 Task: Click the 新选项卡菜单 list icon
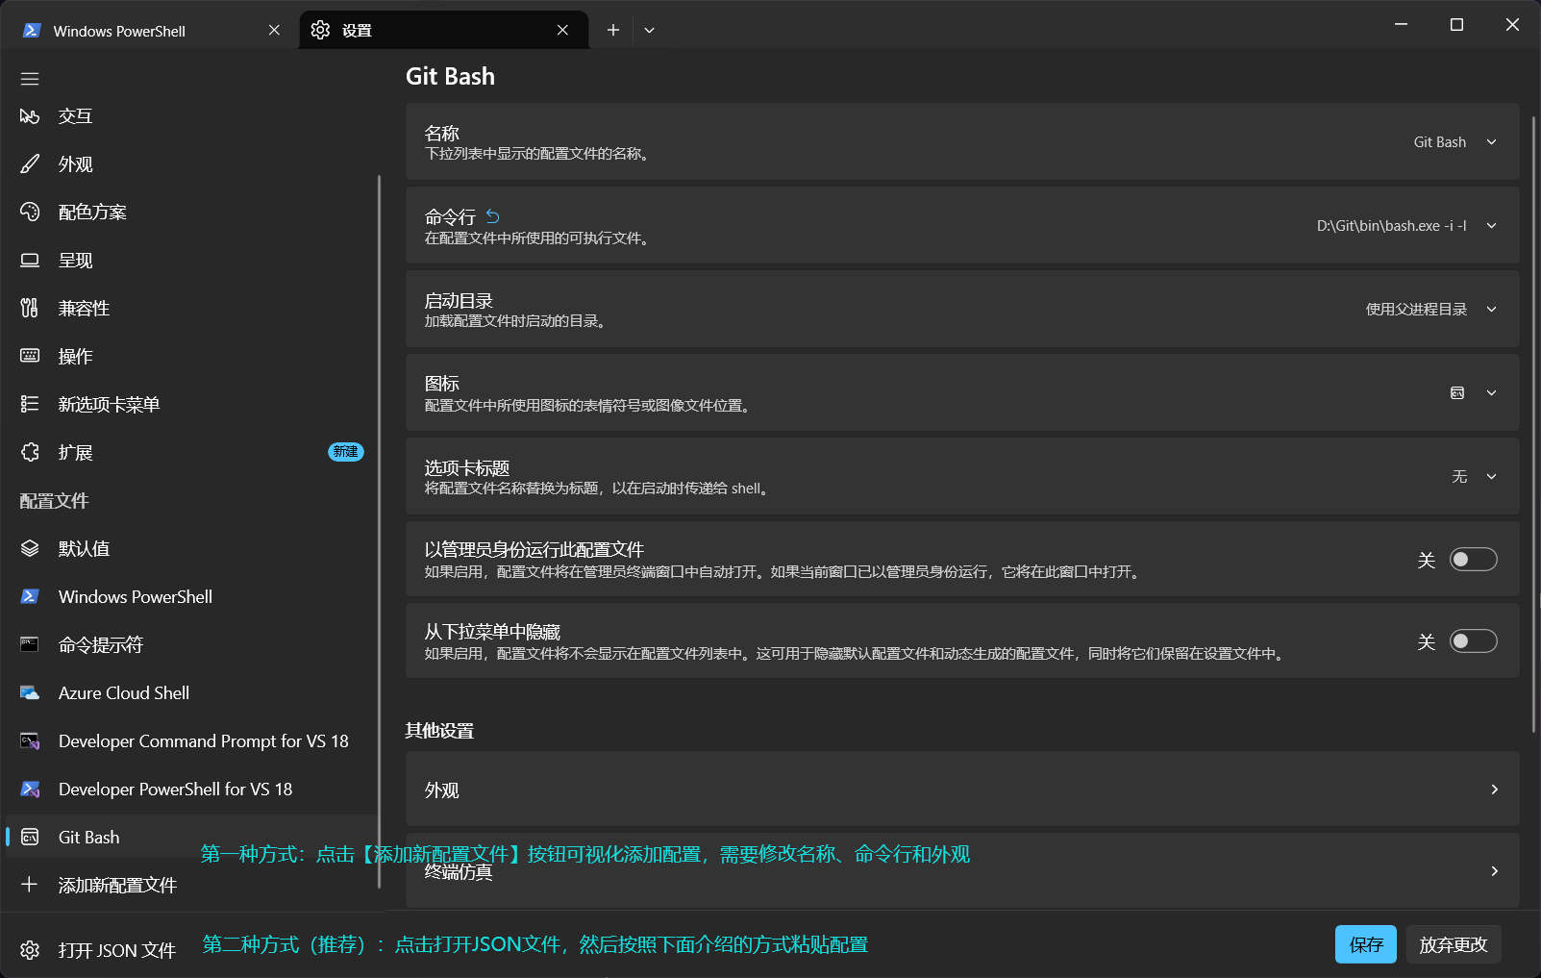(x=30, y=405)
